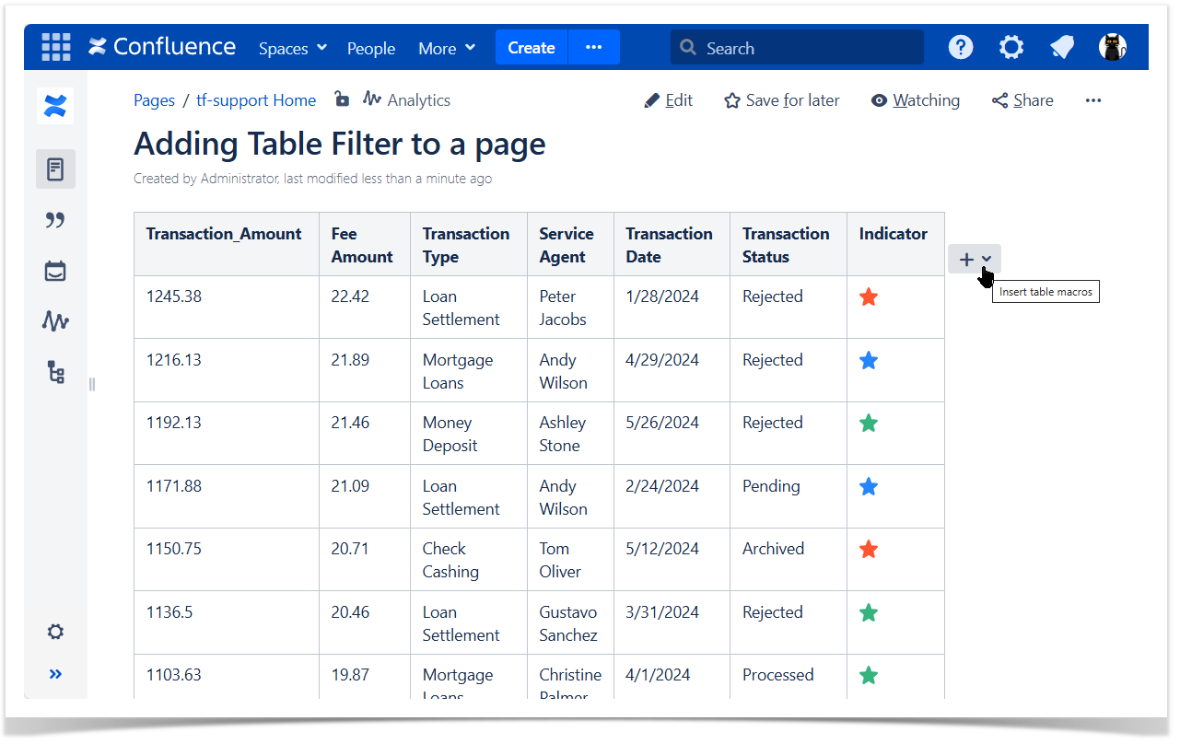The height and width of the screenshot is (744, 1180).
Task: Expand the Spaces dropdown menu
Action: tap(292, 48)
